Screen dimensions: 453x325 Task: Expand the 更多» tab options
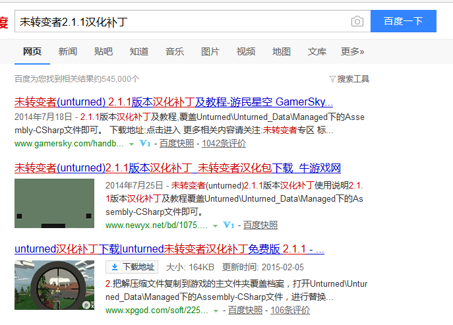(x=353, y=51)
